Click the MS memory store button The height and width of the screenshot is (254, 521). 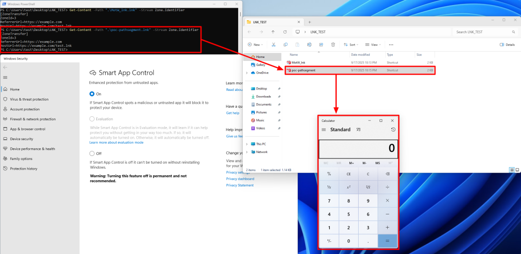coord(378,163)
